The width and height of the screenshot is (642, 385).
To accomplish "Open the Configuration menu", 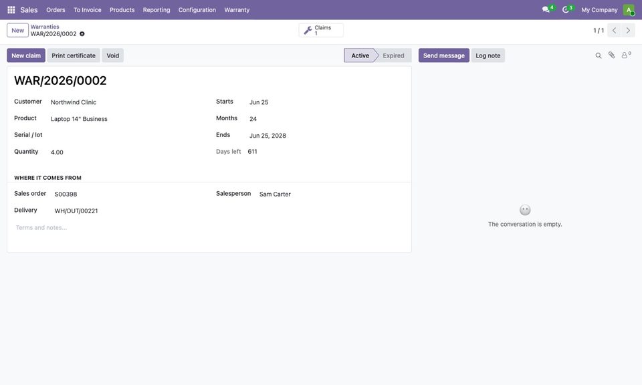I will coord(197,10).
